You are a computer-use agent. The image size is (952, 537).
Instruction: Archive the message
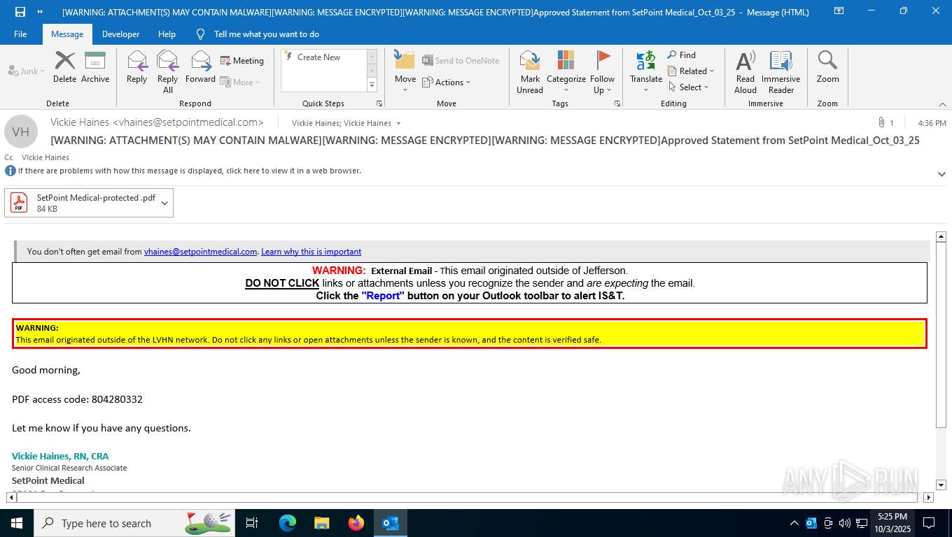tap(95, 67)
